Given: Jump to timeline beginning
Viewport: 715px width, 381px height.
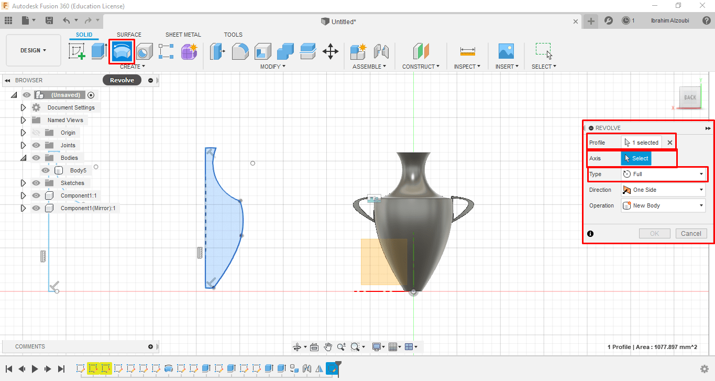Looking at the screenshot, I should point(9,369).
